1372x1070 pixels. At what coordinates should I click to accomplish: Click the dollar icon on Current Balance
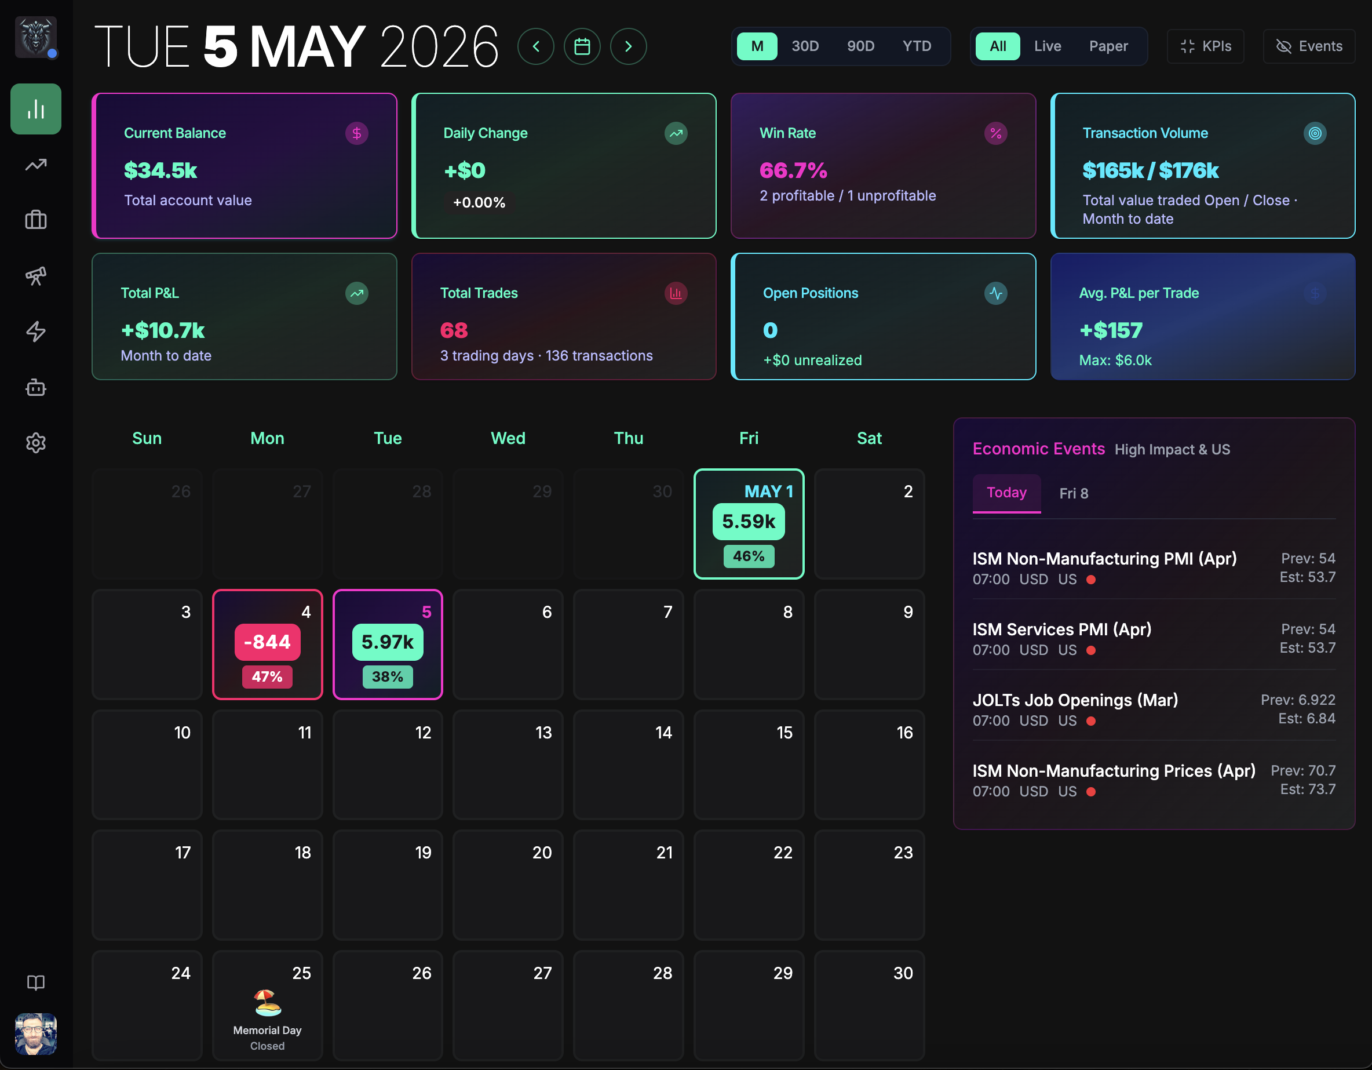click(357, 133)
